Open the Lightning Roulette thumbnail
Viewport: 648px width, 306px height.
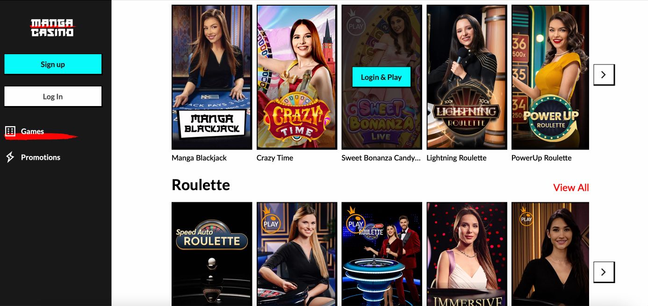467,77
